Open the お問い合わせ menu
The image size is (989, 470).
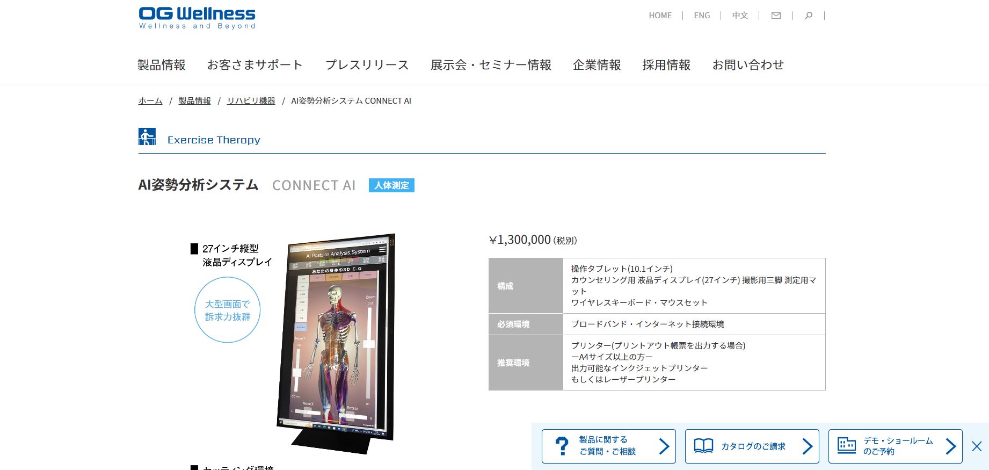tap(748, 65)
